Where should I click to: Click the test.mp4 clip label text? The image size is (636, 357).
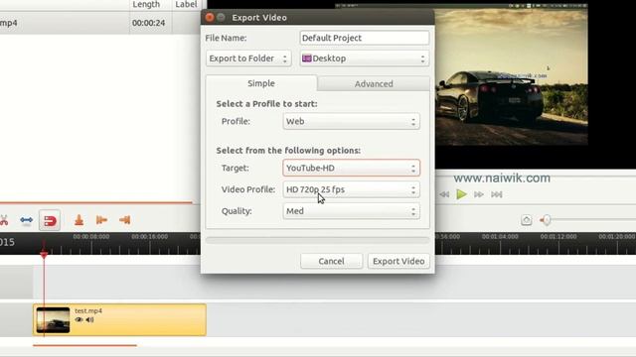88,310
